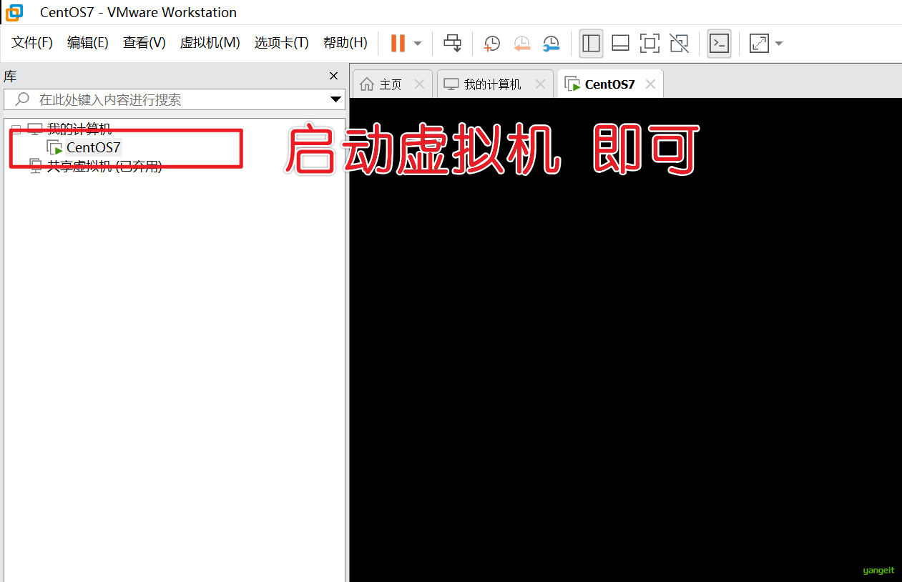Revert to the previous snapshot
Screen dimensions: 902x582
tap(521, 44)
